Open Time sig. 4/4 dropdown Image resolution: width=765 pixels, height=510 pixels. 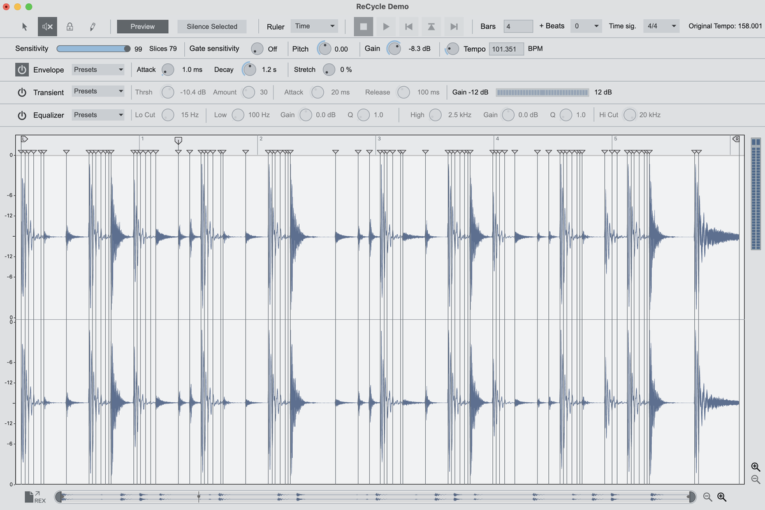pyautogui.click(x=661, y=26)
